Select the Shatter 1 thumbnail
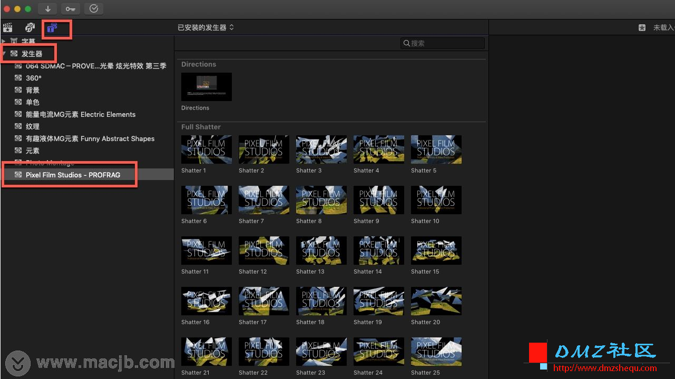 tap(207, 149)
